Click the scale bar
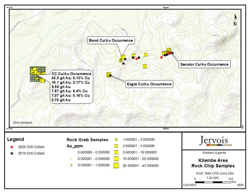250x193 pixels. 213,182
